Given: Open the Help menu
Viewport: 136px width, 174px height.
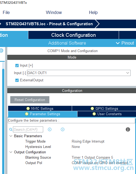Looking at the screenshot, I should tap(93, 12).
